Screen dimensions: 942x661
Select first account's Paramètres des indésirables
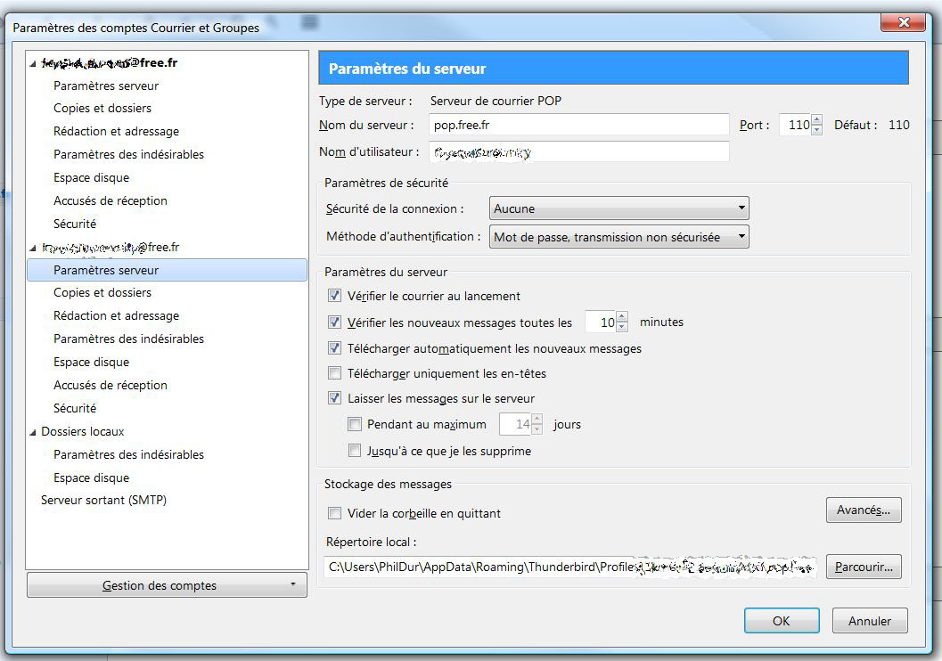click(128, 154)
